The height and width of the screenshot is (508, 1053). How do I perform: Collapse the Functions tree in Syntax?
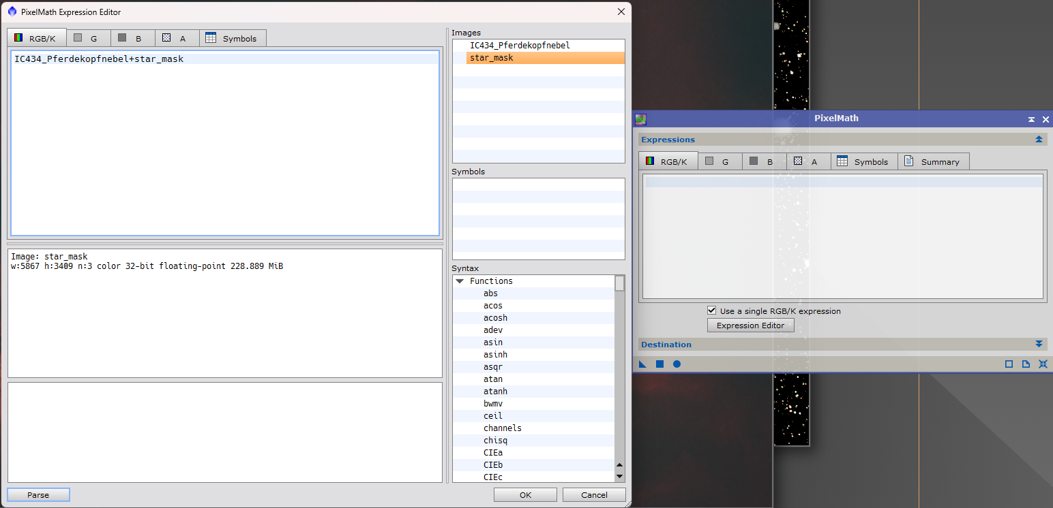(460, 281)
